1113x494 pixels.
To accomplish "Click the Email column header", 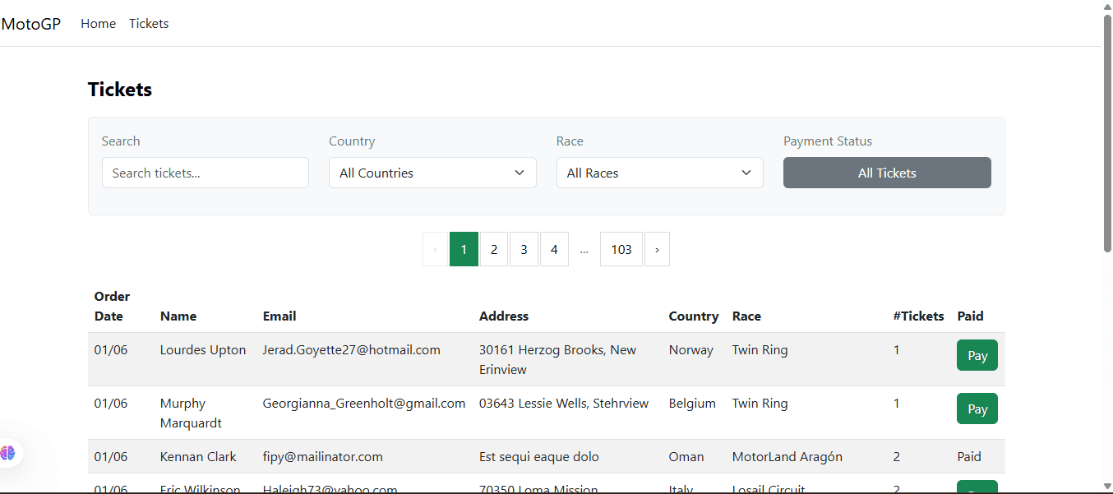I will pos(279,316).
